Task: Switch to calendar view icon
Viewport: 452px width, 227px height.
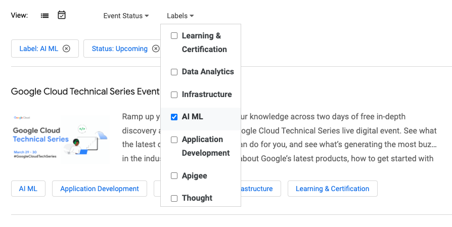Action: pyautogui.click(x=62, y=15)
